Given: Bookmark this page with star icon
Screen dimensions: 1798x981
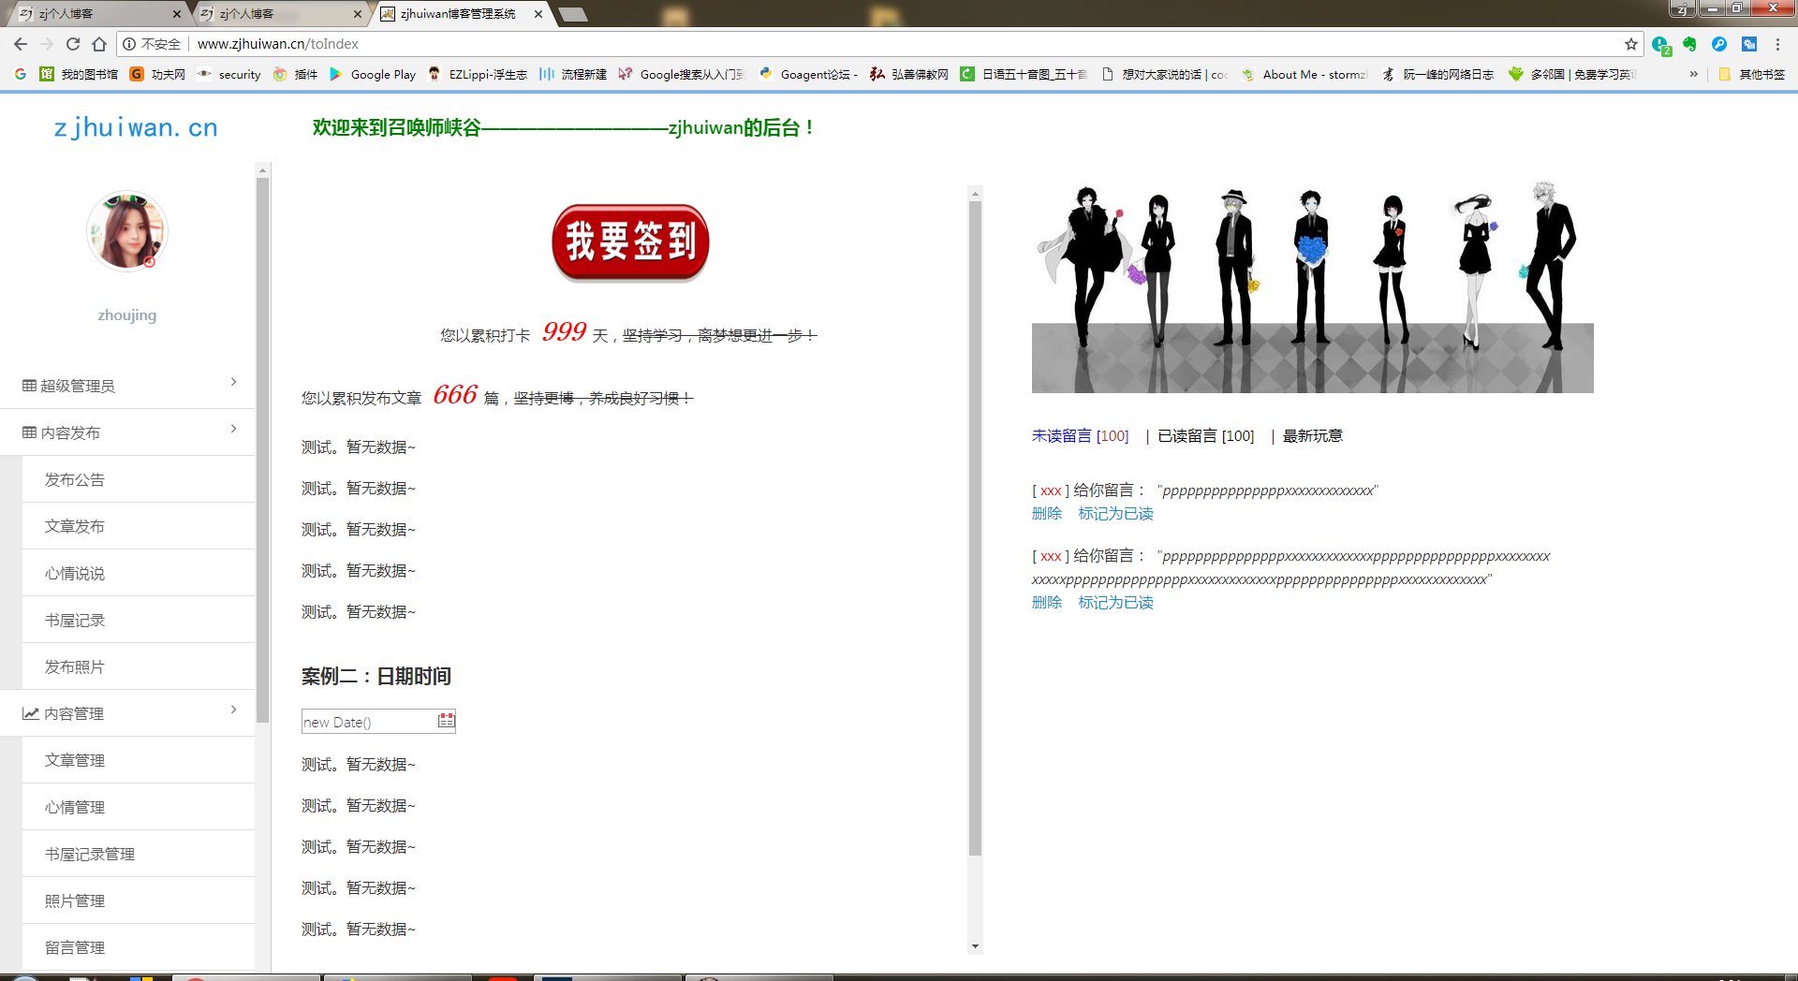Looking at the screenshot, I should coord(1631,44).
